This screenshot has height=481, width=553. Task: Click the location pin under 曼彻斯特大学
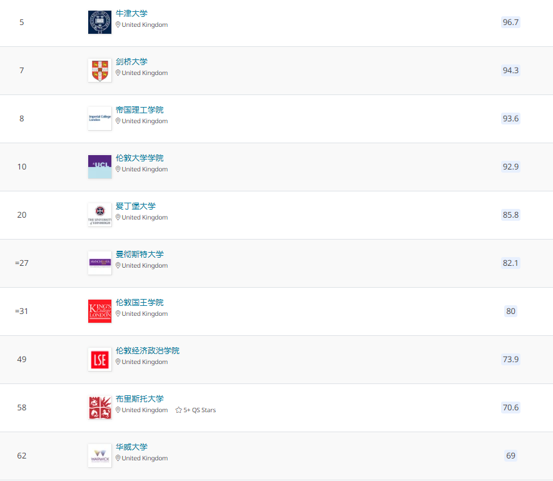point(118,265)
